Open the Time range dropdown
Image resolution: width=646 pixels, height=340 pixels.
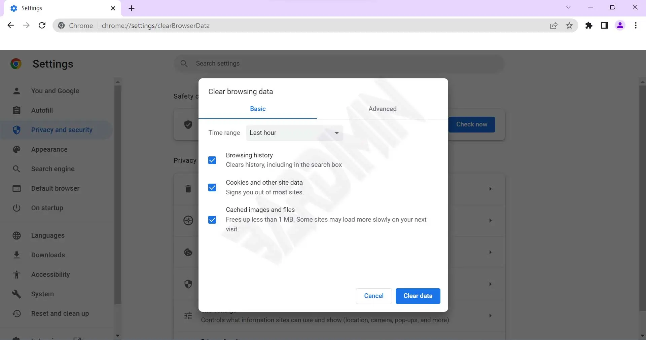(294, 133)
